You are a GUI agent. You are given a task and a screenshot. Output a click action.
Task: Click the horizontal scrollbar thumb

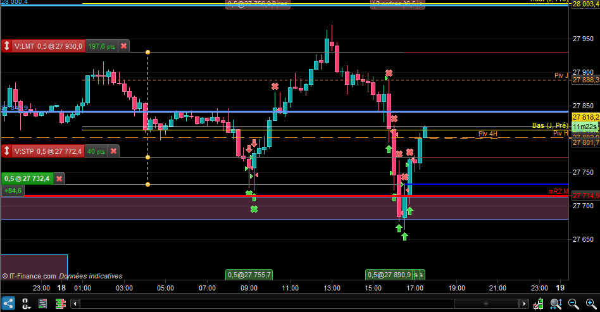click(x=486, y=304)
